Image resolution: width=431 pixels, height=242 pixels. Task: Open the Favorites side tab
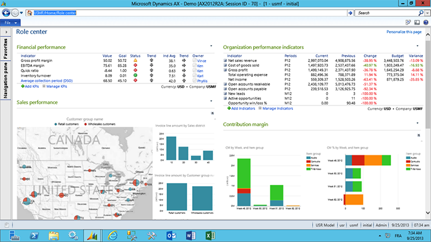(6, 49)
